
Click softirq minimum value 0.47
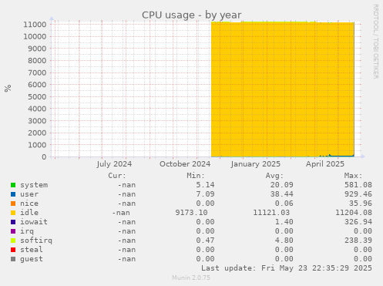(x=205, y=241)
